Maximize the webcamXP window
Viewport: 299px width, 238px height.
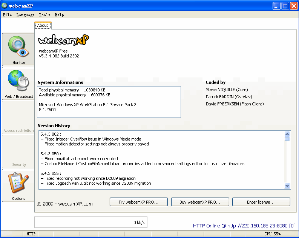tap(285, 6)
